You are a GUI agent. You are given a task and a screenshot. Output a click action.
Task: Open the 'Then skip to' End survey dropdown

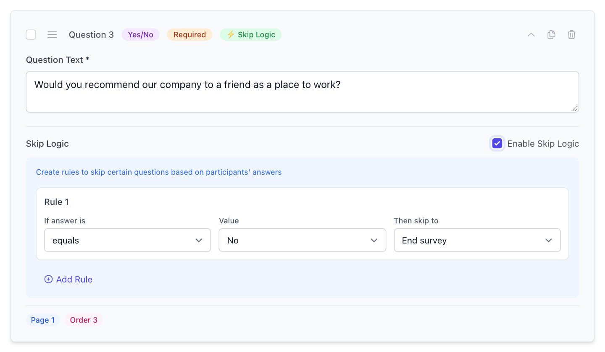click(477, 240)
